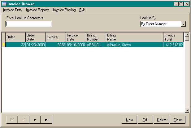This screenshot has height=128, width=191.
Task: Go to first record navigation button
Action: click(x=12, y=120)
